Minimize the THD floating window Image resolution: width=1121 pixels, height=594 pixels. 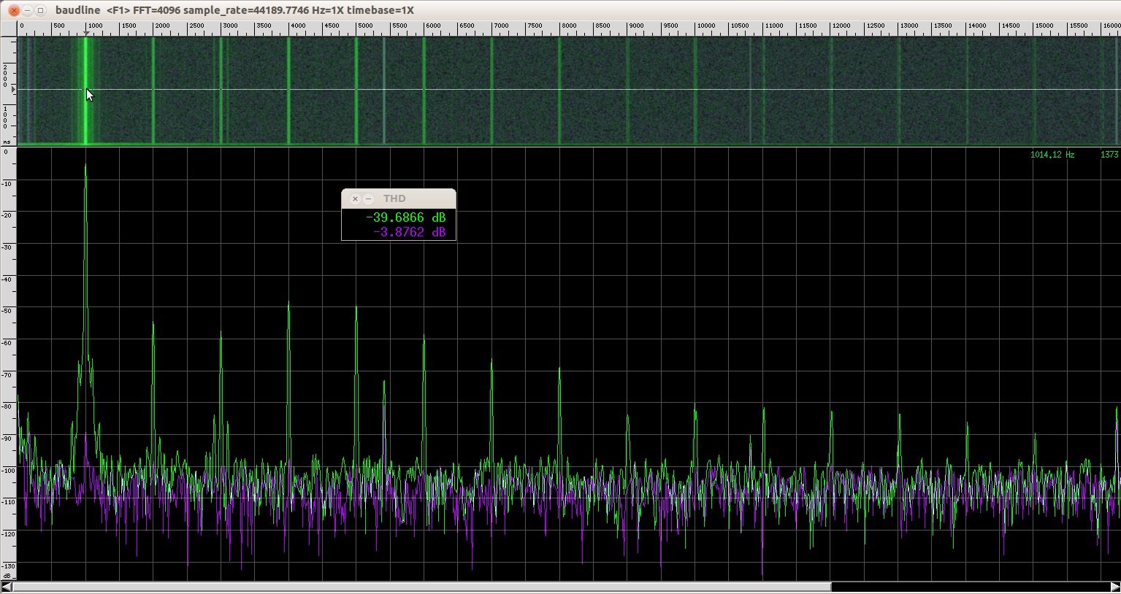[369, 198]
